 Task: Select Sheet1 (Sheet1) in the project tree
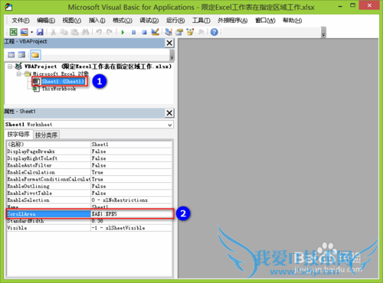63,81
